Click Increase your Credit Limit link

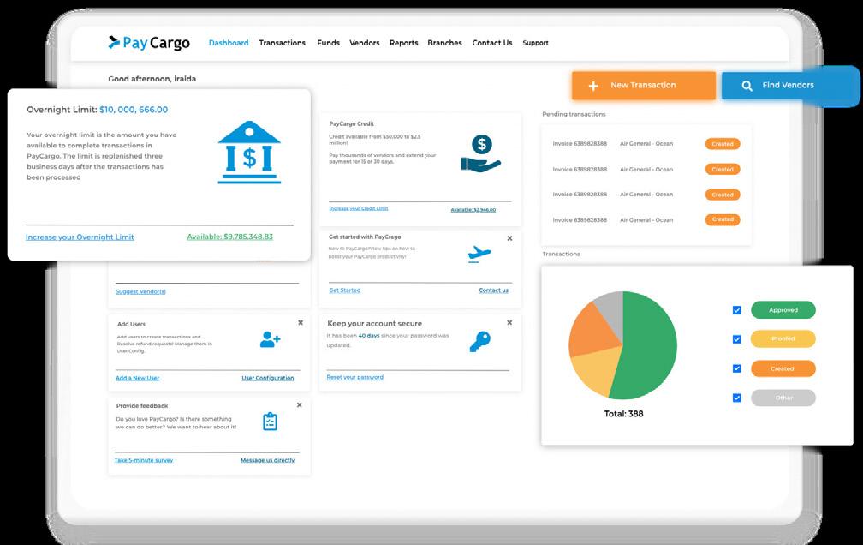click(x=358, y=208)
